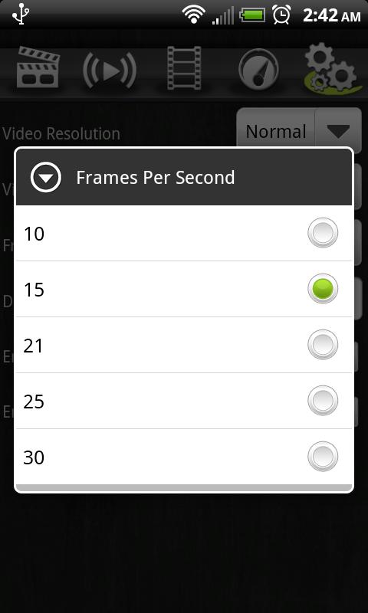The width and height of the screenshot is (368, 613).
Task: Tap the Video Resolution label
Action: (61, 133)
